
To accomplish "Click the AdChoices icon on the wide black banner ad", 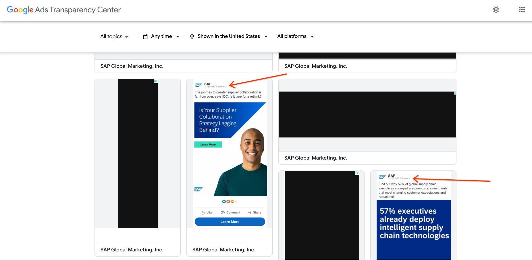I will pos(454,93).
